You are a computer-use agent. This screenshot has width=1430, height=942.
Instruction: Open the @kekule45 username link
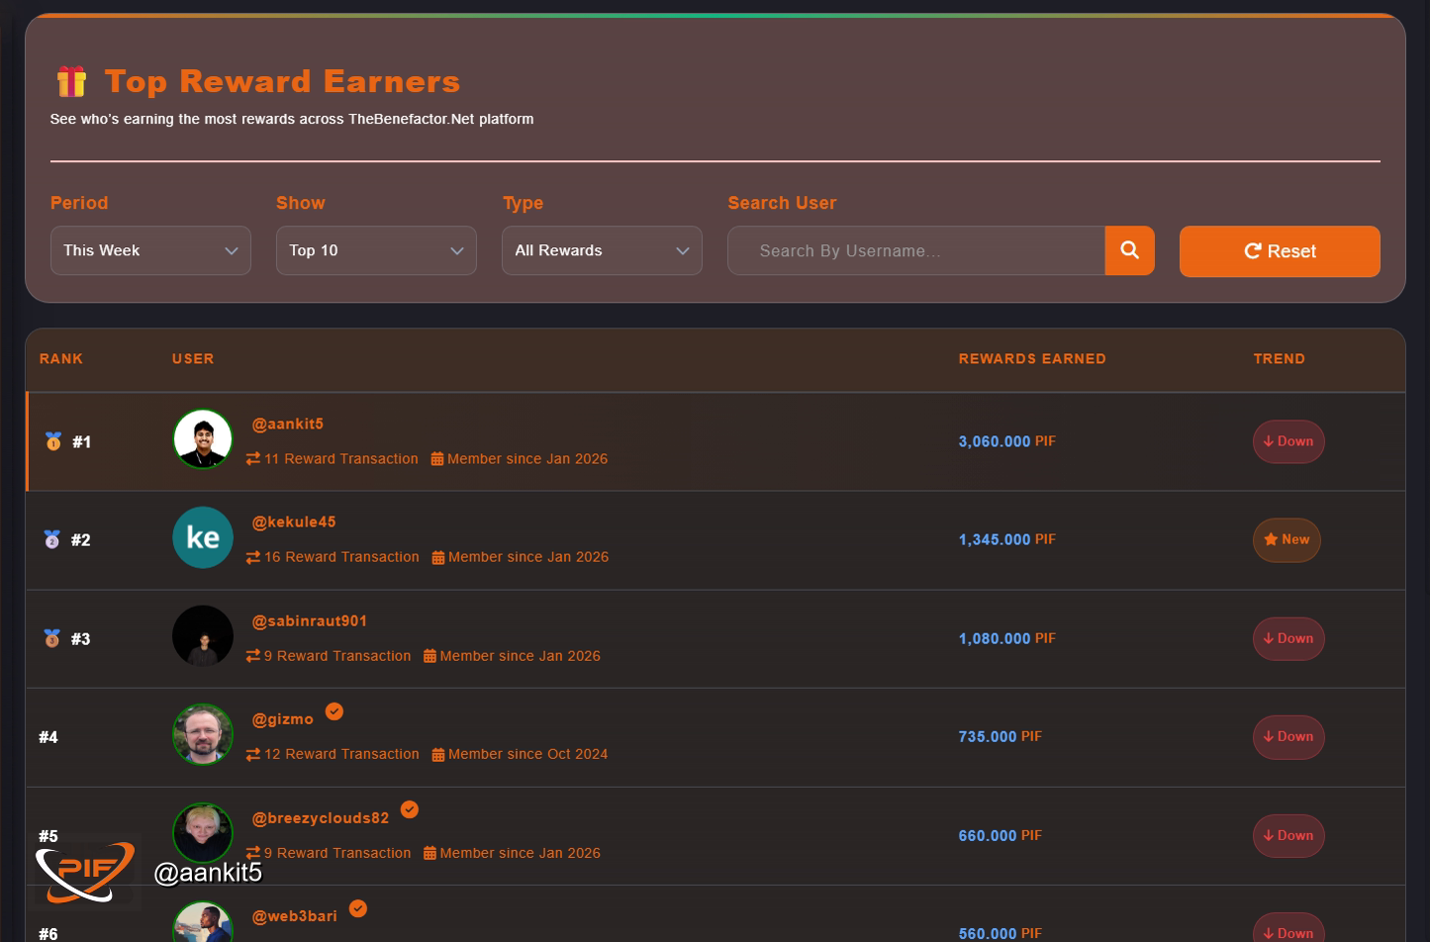coord(294,521)
